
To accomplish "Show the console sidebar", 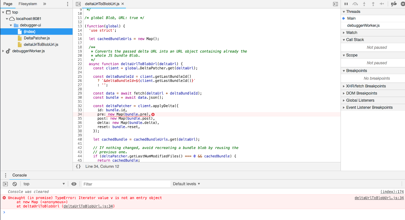I will pos(5,184).
